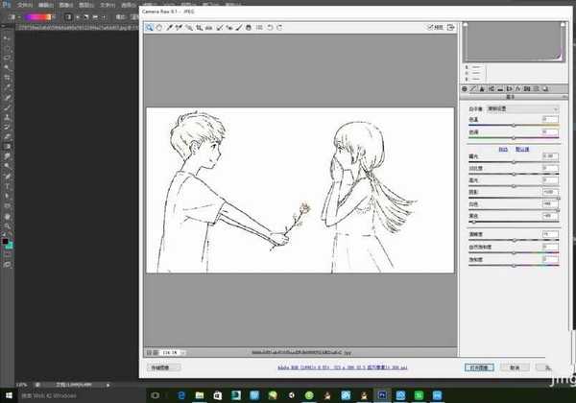Pick the White Balance eyedropper tool
The height and width of the screenshot is (403, 576).
point(170,28)
